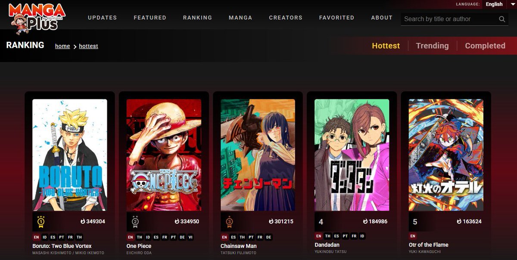Click the flame icon beside 301215
The image size is (517, 260).
pos(271,222)
